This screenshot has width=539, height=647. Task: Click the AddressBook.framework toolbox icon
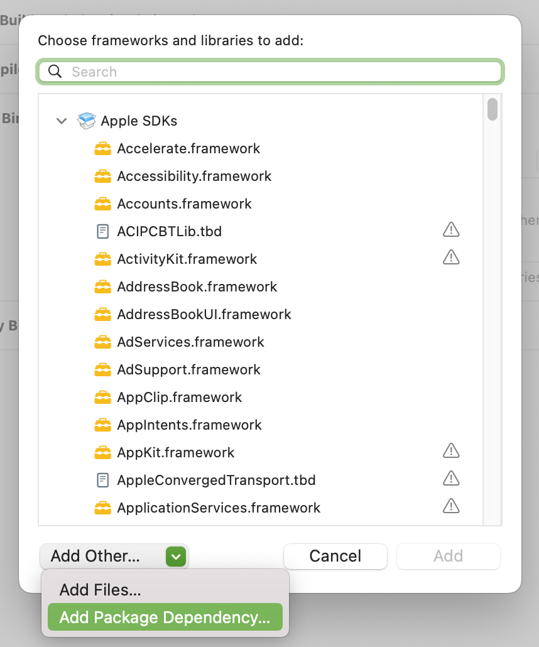(x=103, y=287)
